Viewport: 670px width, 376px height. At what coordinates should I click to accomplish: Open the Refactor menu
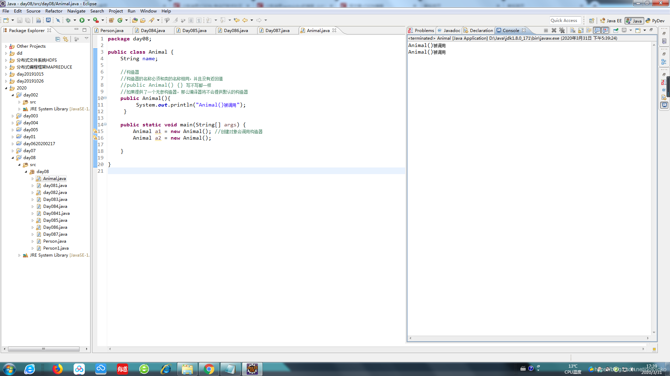pyautogui.click(x=54, y=11)
